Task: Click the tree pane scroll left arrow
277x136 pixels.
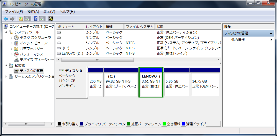Action: [5, 124]
